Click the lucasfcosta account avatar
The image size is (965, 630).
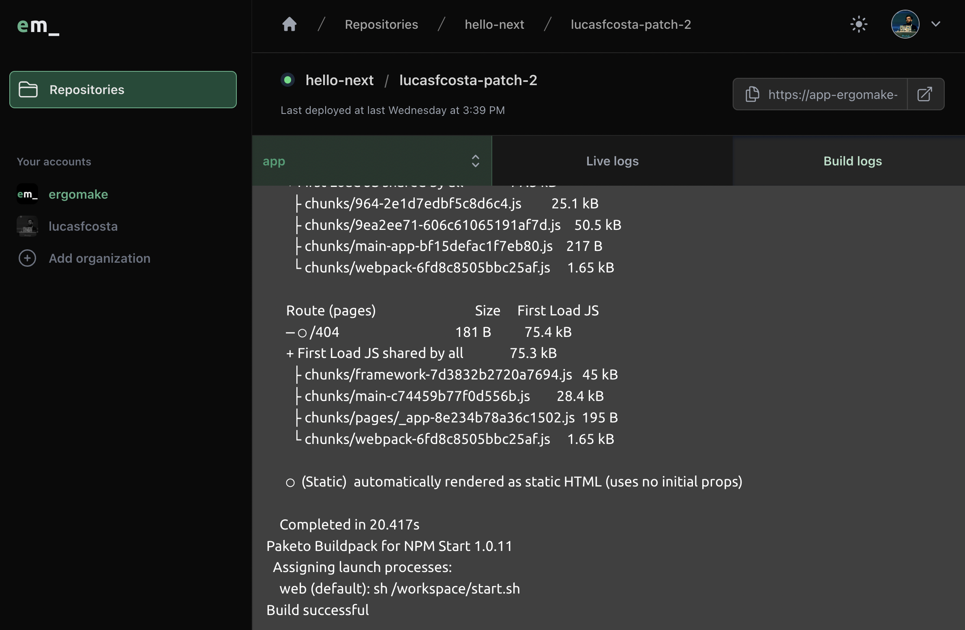click(x=27, y=226)
